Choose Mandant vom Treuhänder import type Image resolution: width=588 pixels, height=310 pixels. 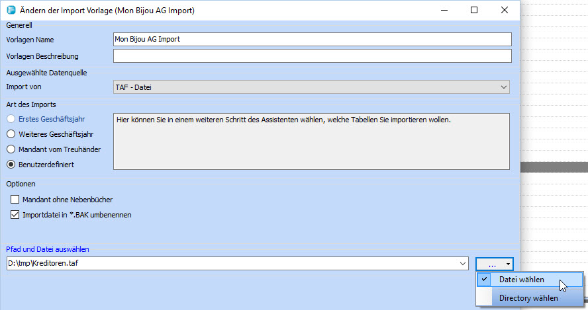[11, 149]
